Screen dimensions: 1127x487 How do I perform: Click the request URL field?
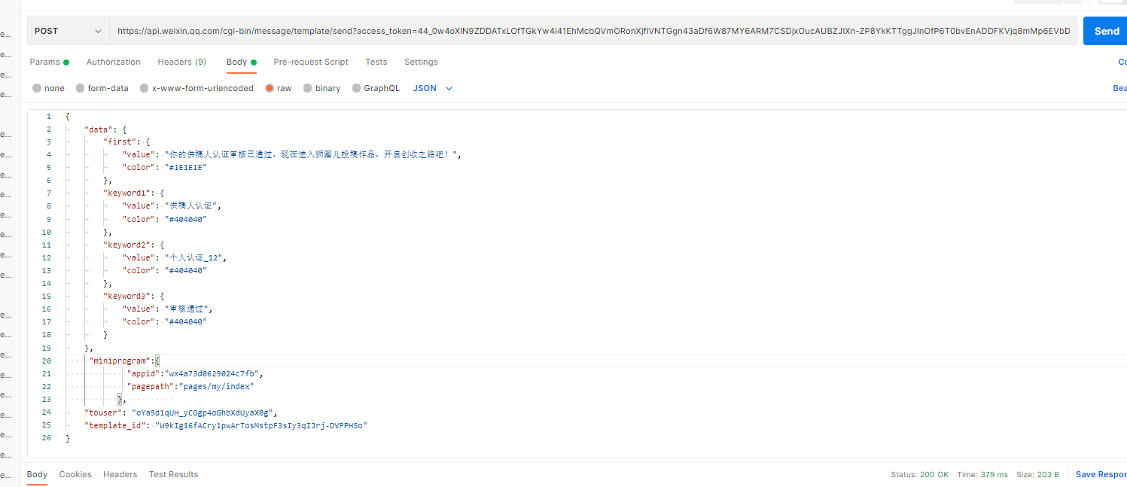[593, 31]
